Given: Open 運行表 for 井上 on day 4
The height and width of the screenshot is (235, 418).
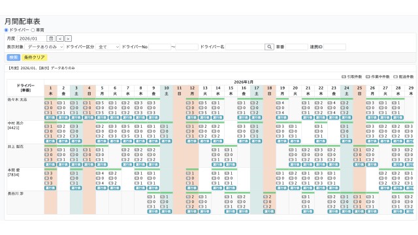Looking at the screenshot, I should coord(89,164).
